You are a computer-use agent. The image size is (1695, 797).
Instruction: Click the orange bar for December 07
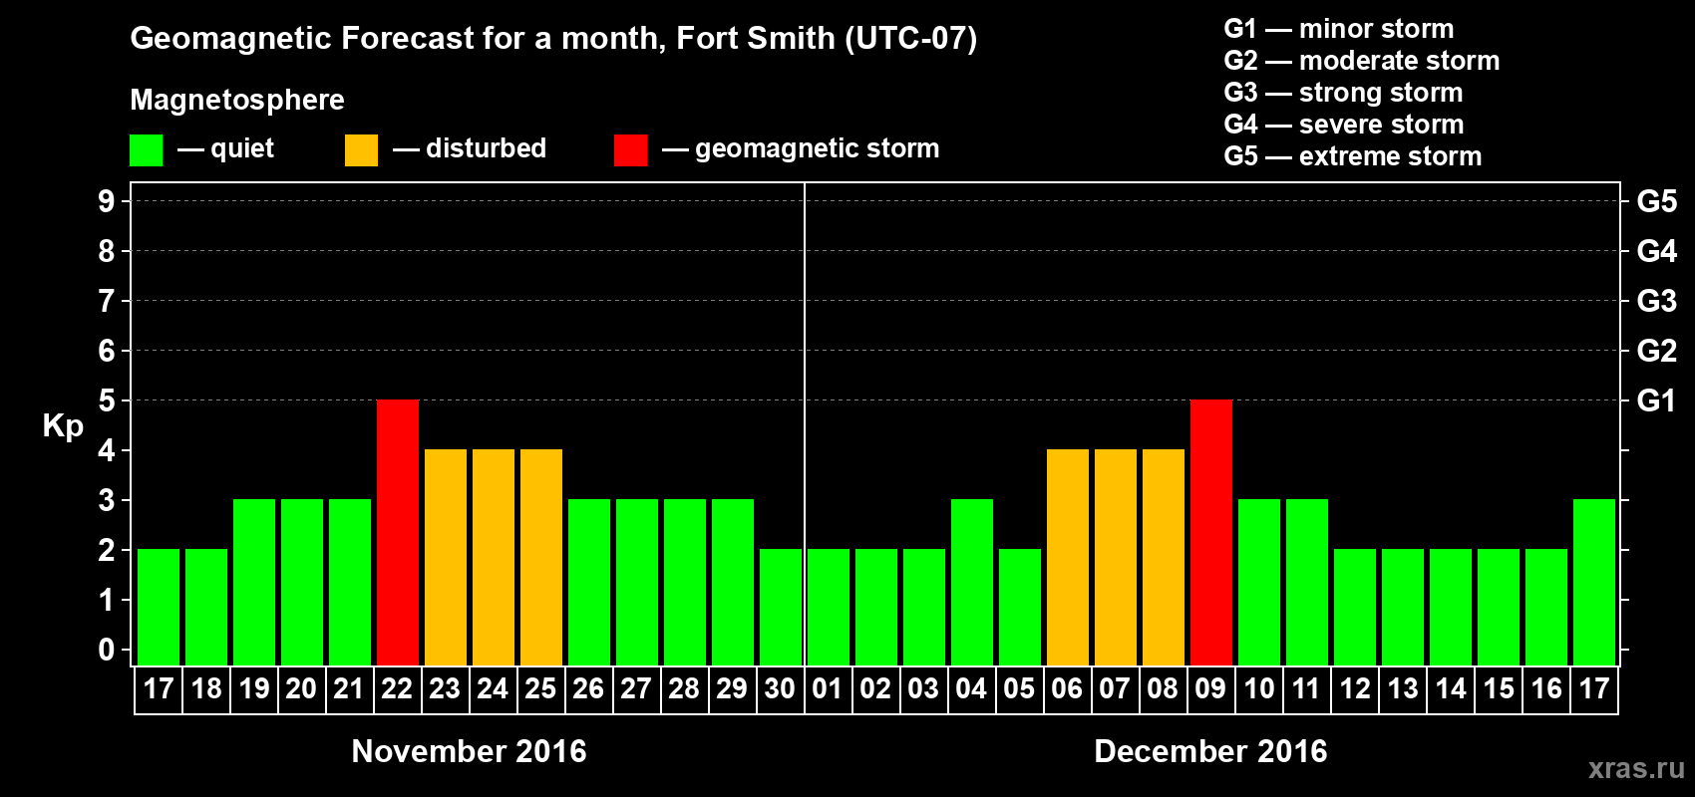pos(1116,558)
